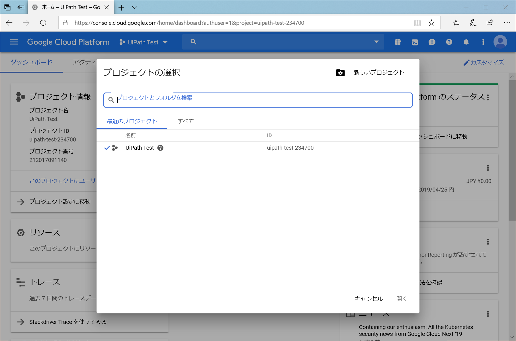The height and width of the screenshot is (341, 516).
Task: Open the GCP navigation hamburger menu
Action: point(14,42)
